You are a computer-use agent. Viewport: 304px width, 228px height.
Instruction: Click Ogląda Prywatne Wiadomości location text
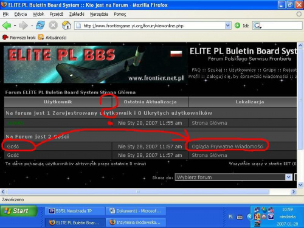point(227,147)
